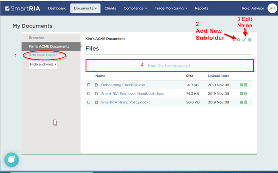Open Onboarding Checklist.xlsx
The width and height of the screenshot is (278, 173).
coord(123,85)
